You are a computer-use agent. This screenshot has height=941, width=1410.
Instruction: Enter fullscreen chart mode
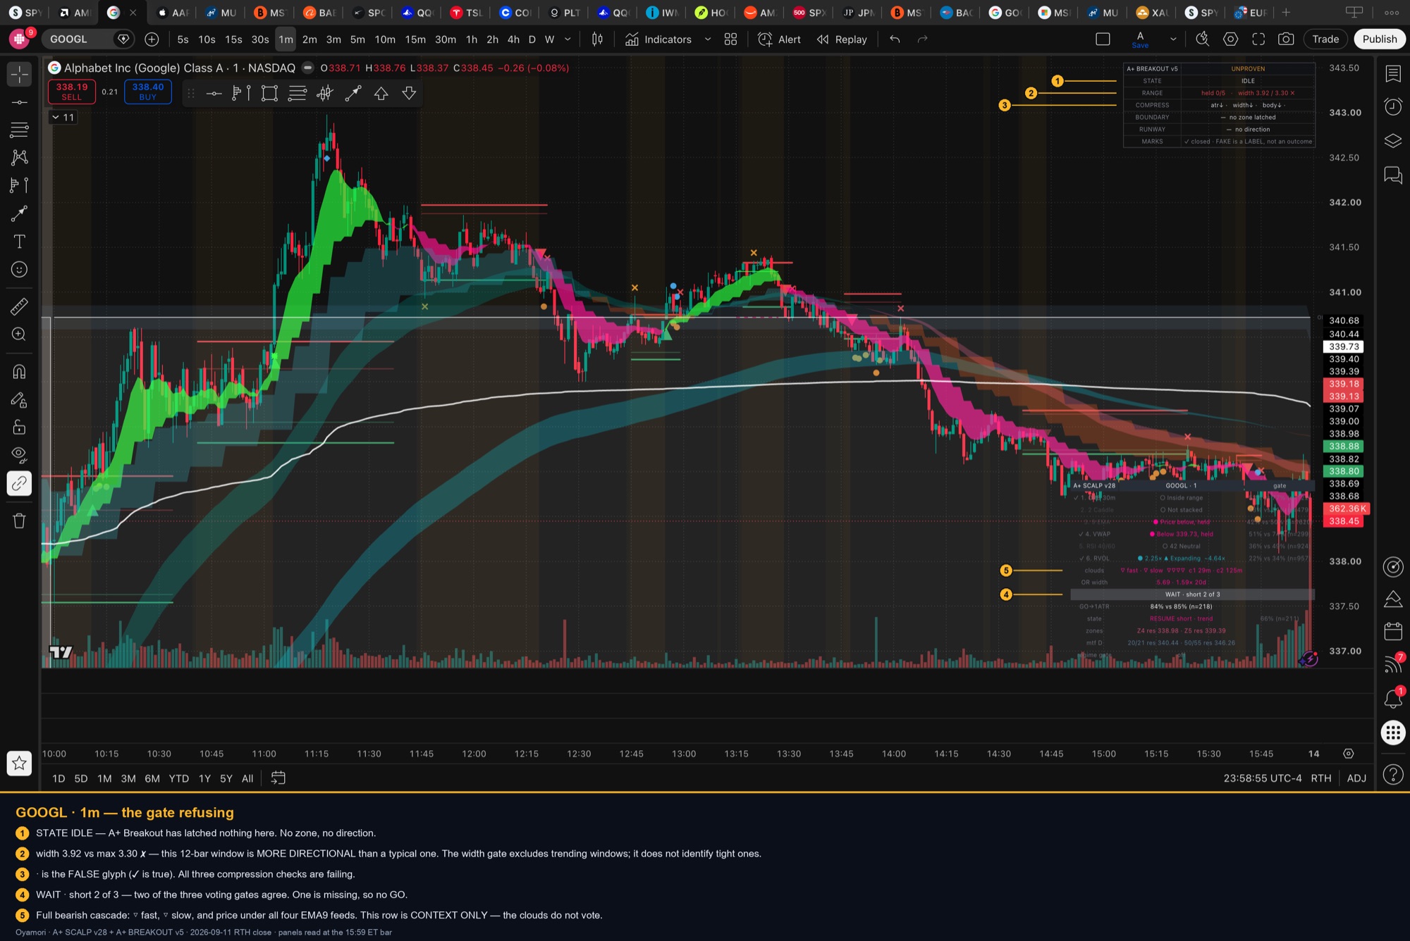(x=1258, y=39)
